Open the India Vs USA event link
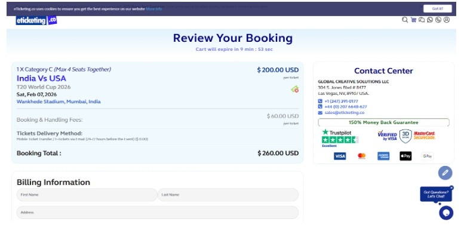The width and height of the screenshot is (461, 225). pos(41,78)
